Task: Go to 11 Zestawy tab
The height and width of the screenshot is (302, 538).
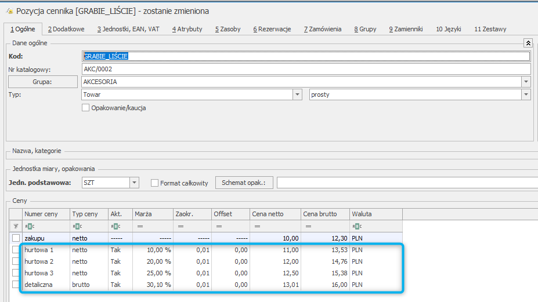Action: tap(490, 29)
